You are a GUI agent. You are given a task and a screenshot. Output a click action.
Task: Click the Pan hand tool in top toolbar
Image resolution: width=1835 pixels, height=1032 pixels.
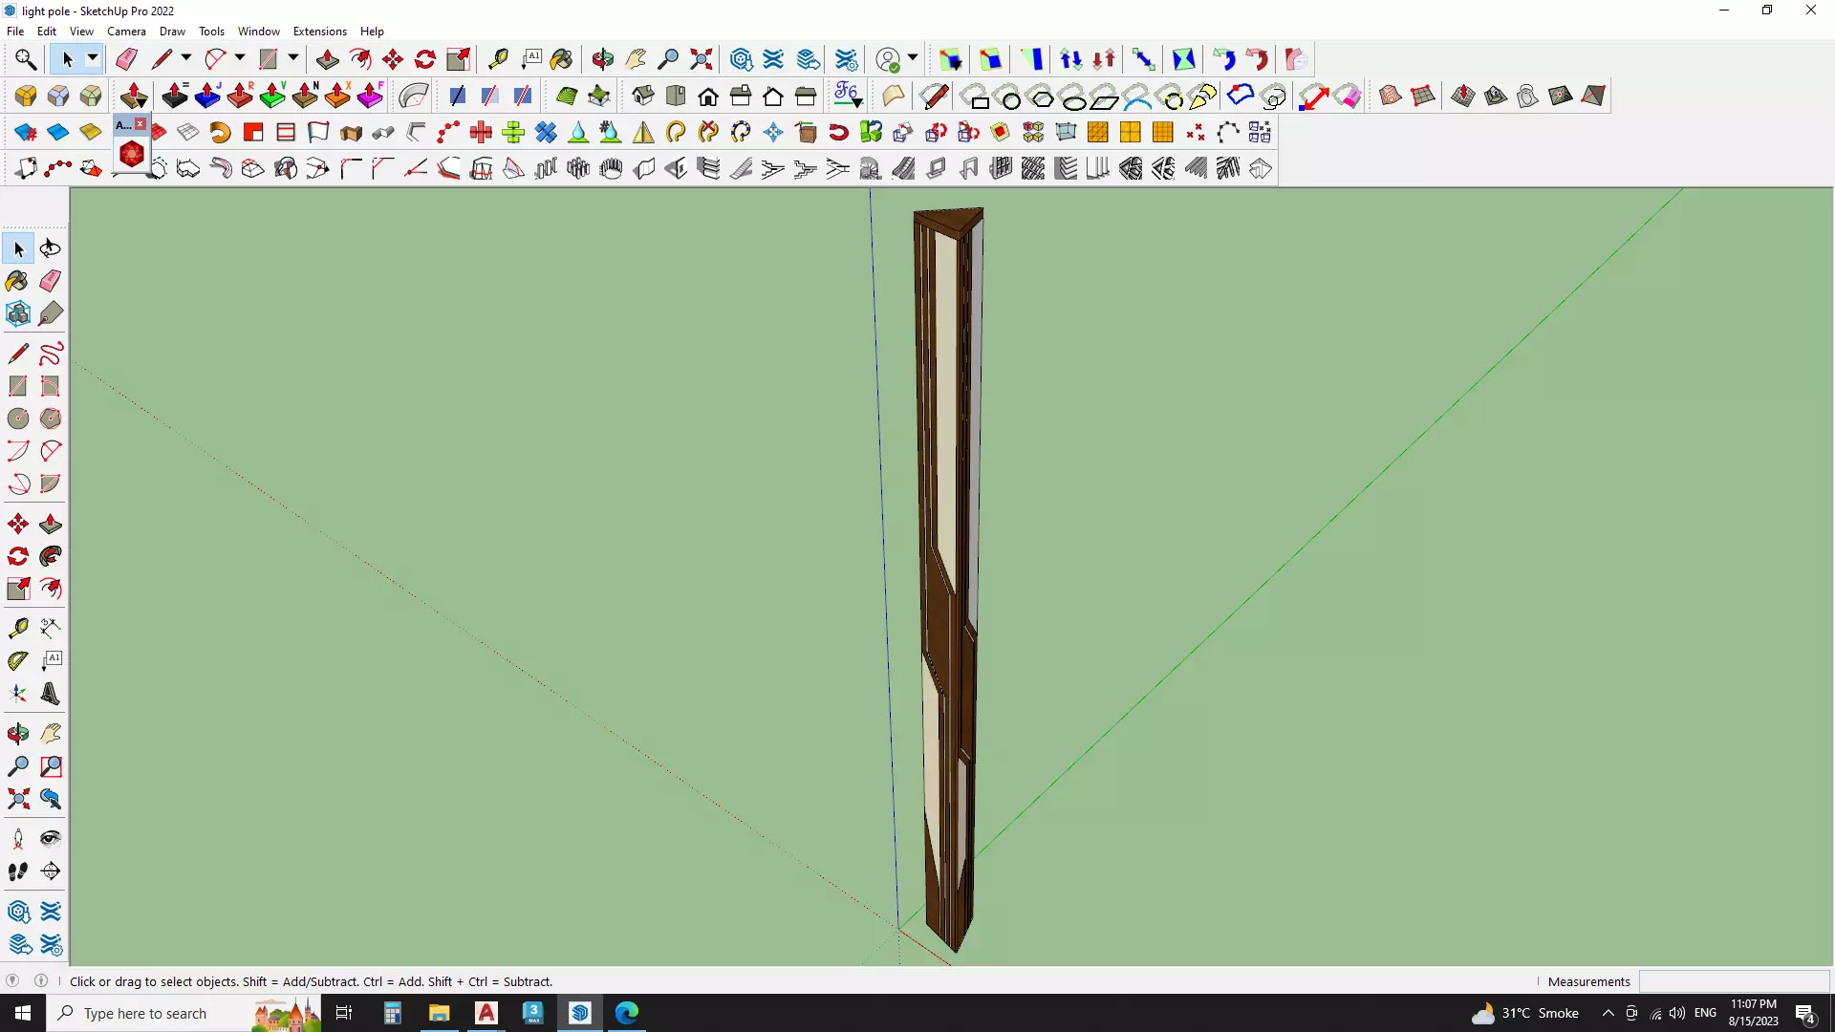click(636, 59)
